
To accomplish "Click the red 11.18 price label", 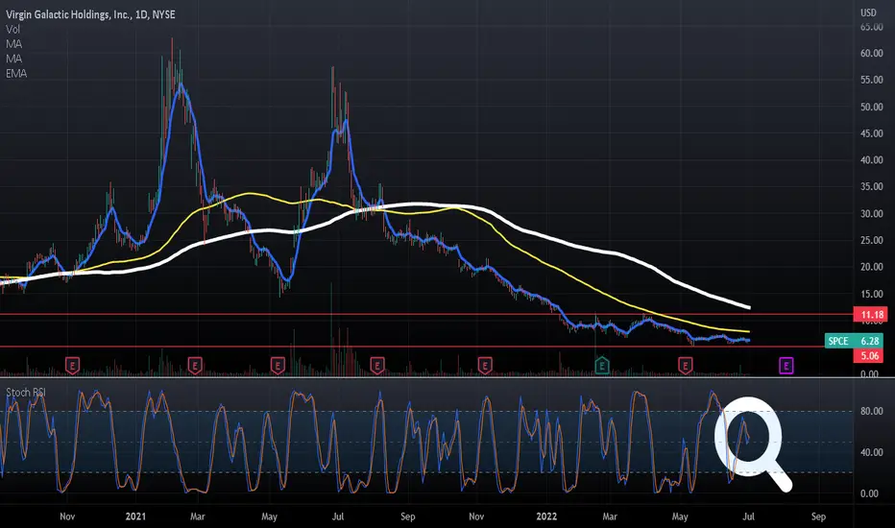I will pyautogui.click(x=872, y=315).
